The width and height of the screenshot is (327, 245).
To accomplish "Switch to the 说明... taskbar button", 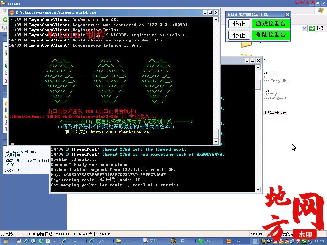I will (x=154, y=241).
